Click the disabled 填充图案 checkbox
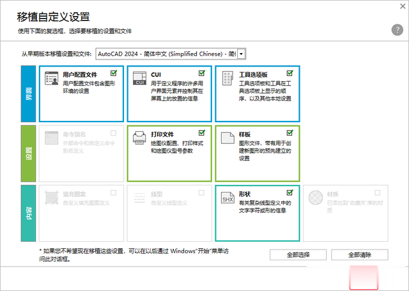This screenshot has width=409, height=291. coord(113,193)
